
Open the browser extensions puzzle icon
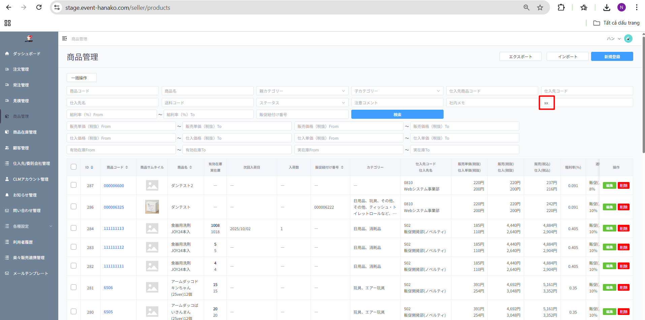pyautogui.click(x=561, y=7)
